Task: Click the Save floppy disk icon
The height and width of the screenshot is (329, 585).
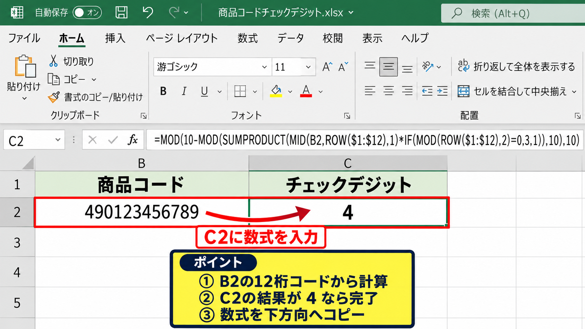Action: [x=121, y=13]
